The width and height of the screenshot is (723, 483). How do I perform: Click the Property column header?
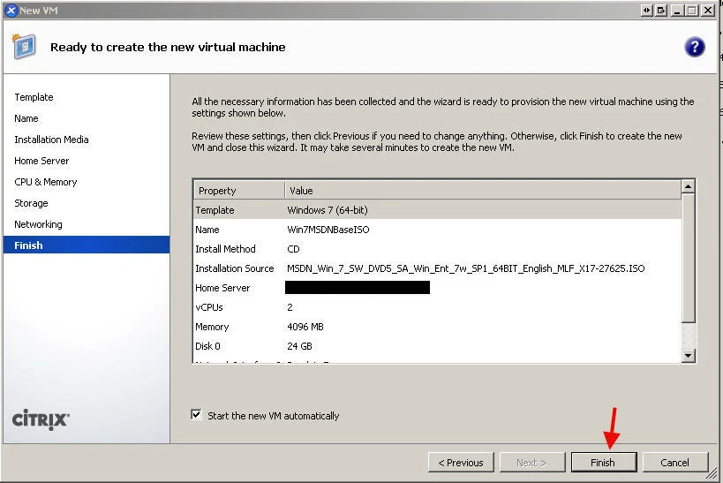(x=239, y=191)
